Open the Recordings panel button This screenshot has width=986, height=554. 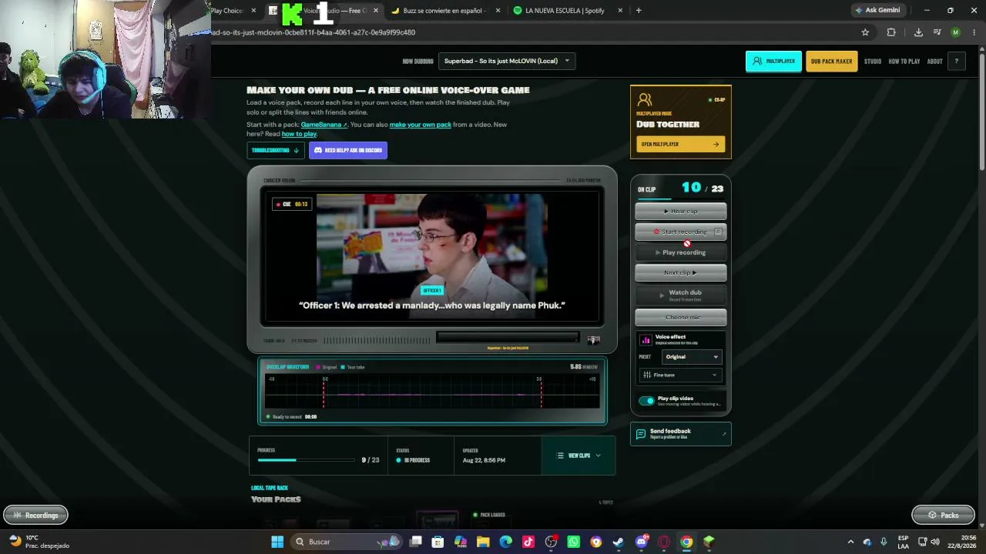click(x=35, y=516)
